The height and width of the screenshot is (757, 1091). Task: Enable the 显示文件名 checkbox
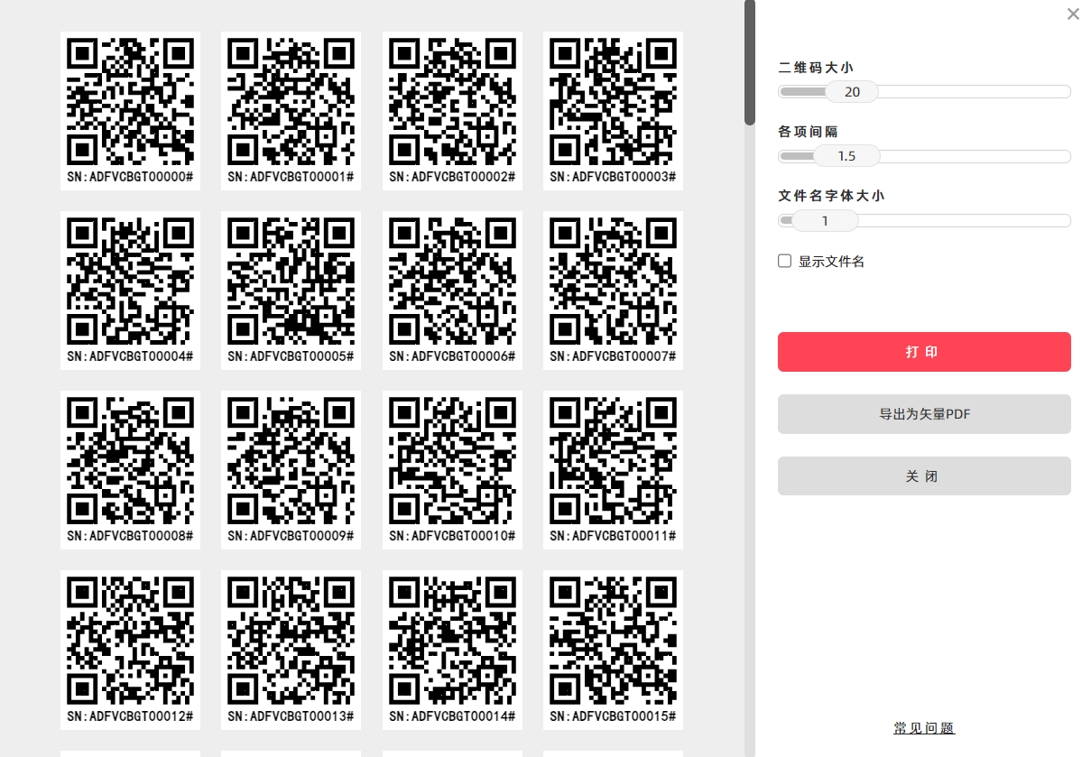tap(785, 262)
